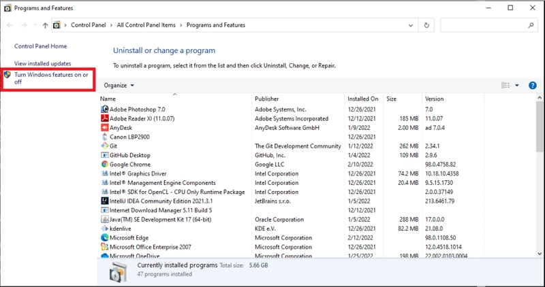Click the version 213.6461.79 cell
This screenshot has width=545, height=287.
[439, 201]
